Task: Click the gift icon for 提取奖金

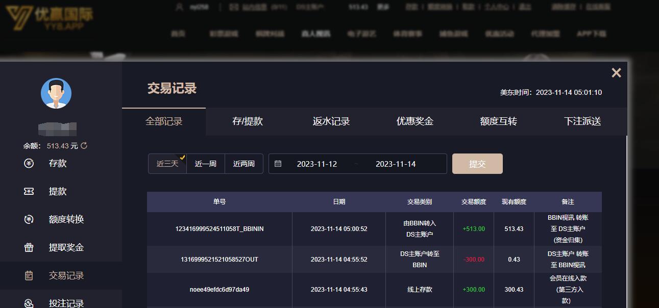Action: (29, 247)
